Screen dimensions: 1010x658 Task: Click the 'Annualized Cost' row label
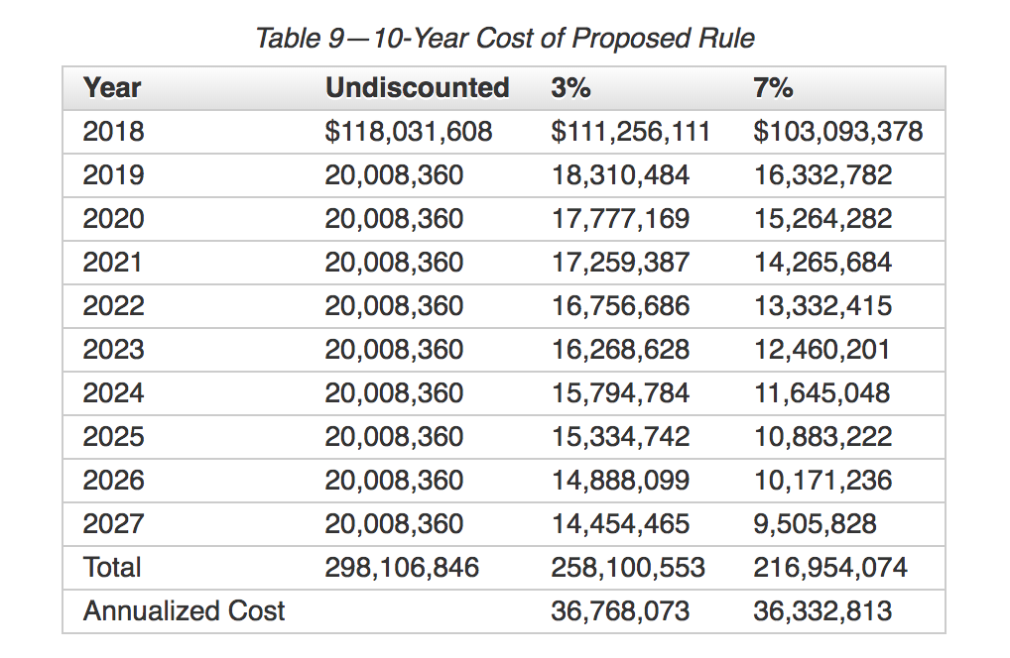[x=184, y=611]
